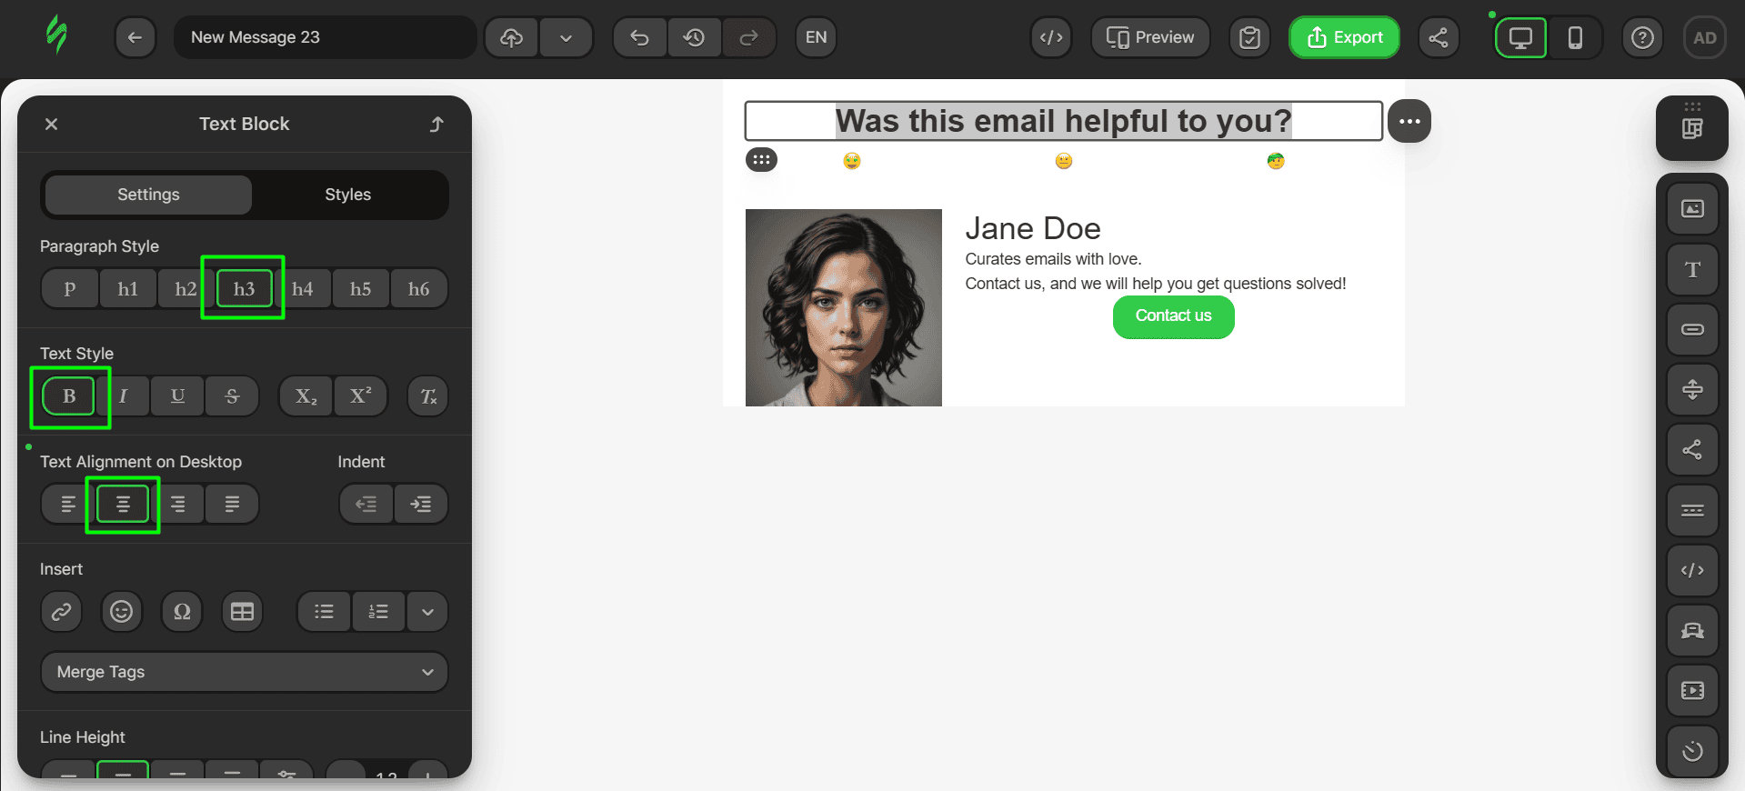The width and height of the screenshot is (1745, 791).
Task: Toggle italic text style
Action: [x=123, y=396]
